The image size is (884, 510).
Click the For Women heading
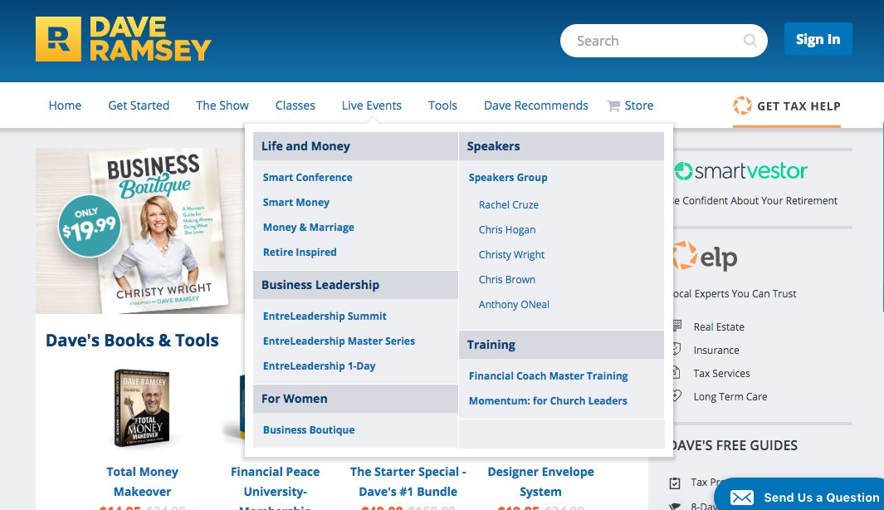pos(295,399)
